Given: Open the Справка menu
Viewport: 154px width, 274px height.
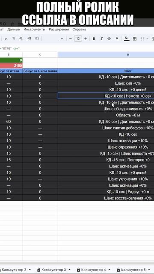Looking at the screenshot, I should pyautogui.click(x=79, y=30).
